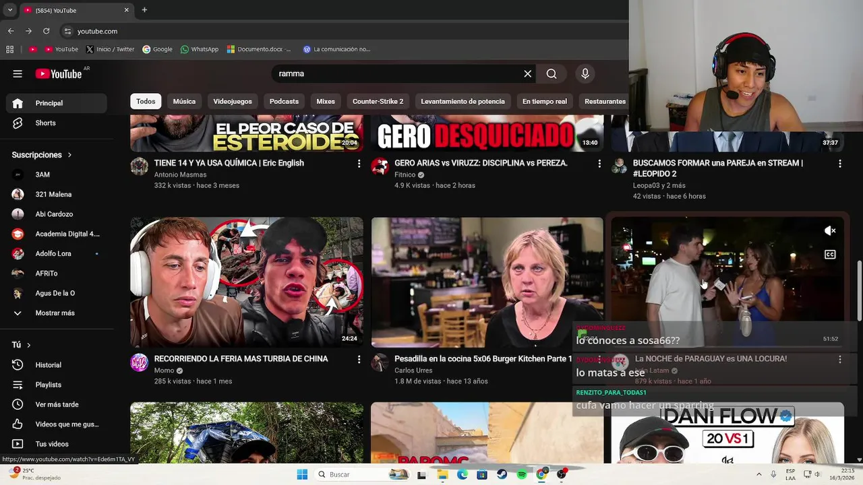Open the Tú section arrow
Viewport: 863px width, 485px height.
28,345
